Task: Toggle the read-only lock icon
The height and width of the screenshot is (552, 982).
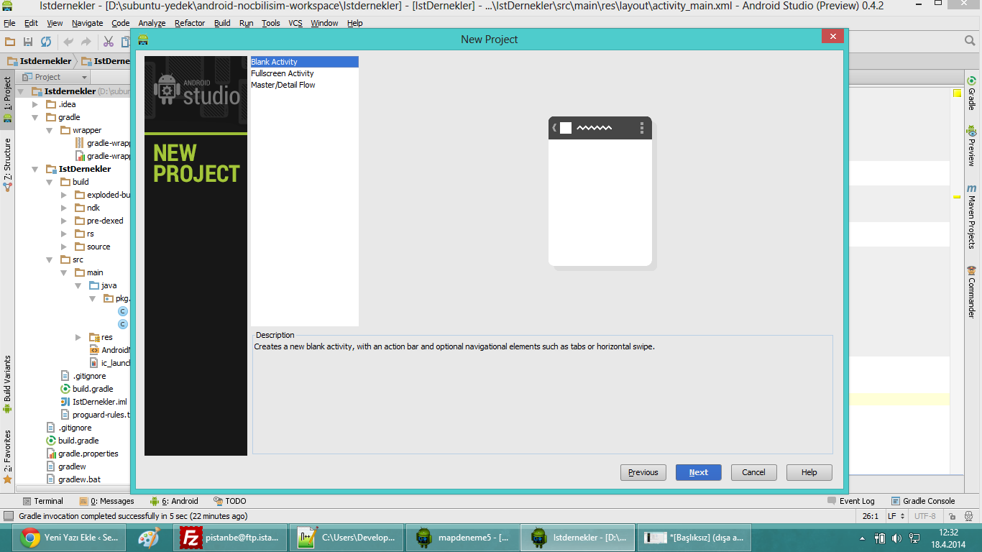Action: 952,516
